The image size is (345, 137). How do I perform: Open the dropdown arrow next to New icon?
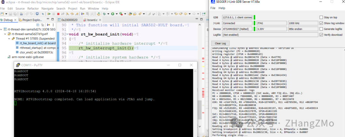click(6, 14)
